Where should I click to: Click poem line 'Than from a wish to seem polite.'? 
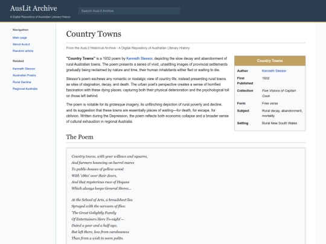98,238
